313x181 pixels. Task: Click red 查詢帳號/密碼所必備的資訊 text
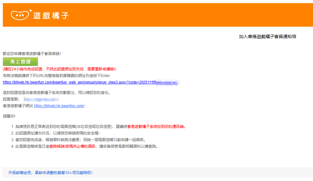coord(73,146)
